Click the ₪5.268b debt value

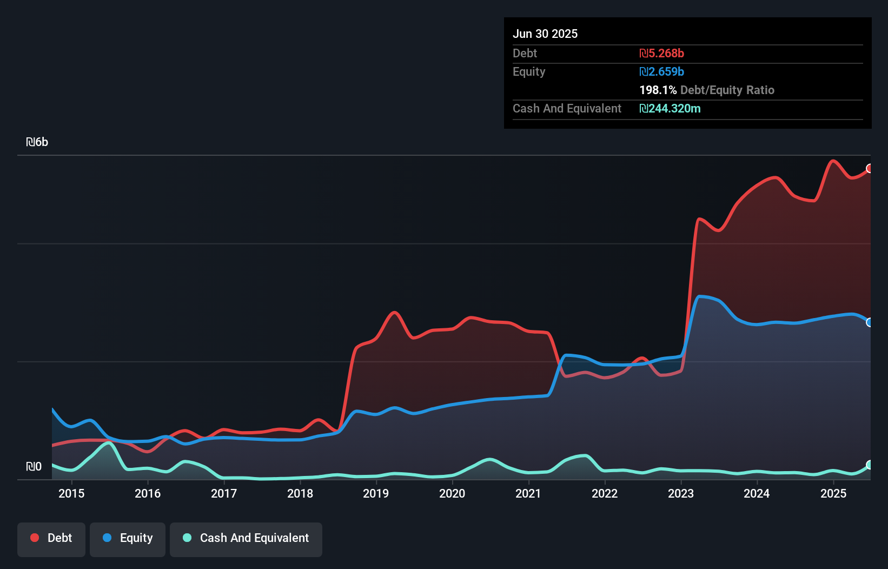[x=662, y=53]
